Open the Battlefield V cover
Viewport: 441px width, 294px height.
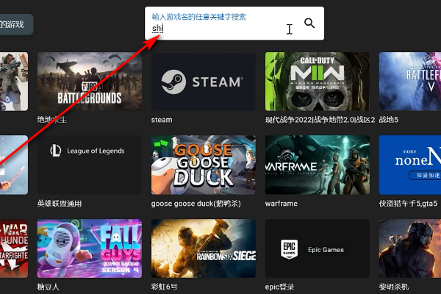click(410, 82)
